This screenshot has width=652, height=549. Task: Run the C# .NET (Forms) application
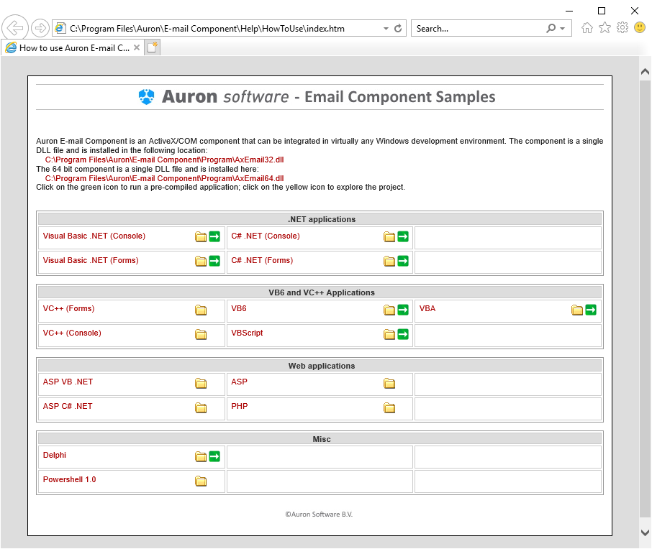click(x=403, y=261)
